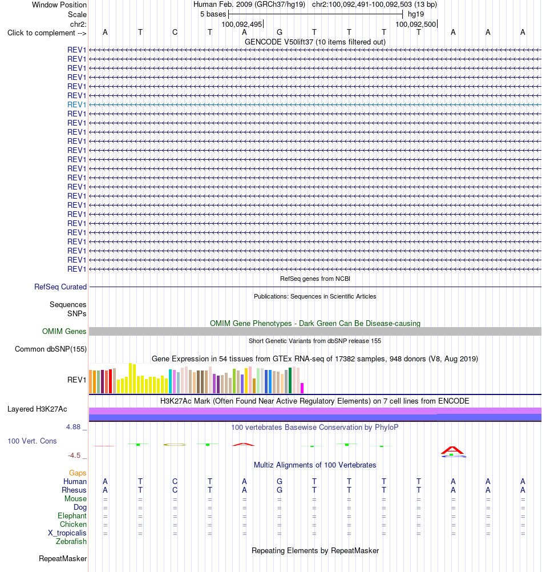This screenshot has width=542, height=572.
Task: Click the -4.5 lower scale value
Action: click(x=74, y=456)
